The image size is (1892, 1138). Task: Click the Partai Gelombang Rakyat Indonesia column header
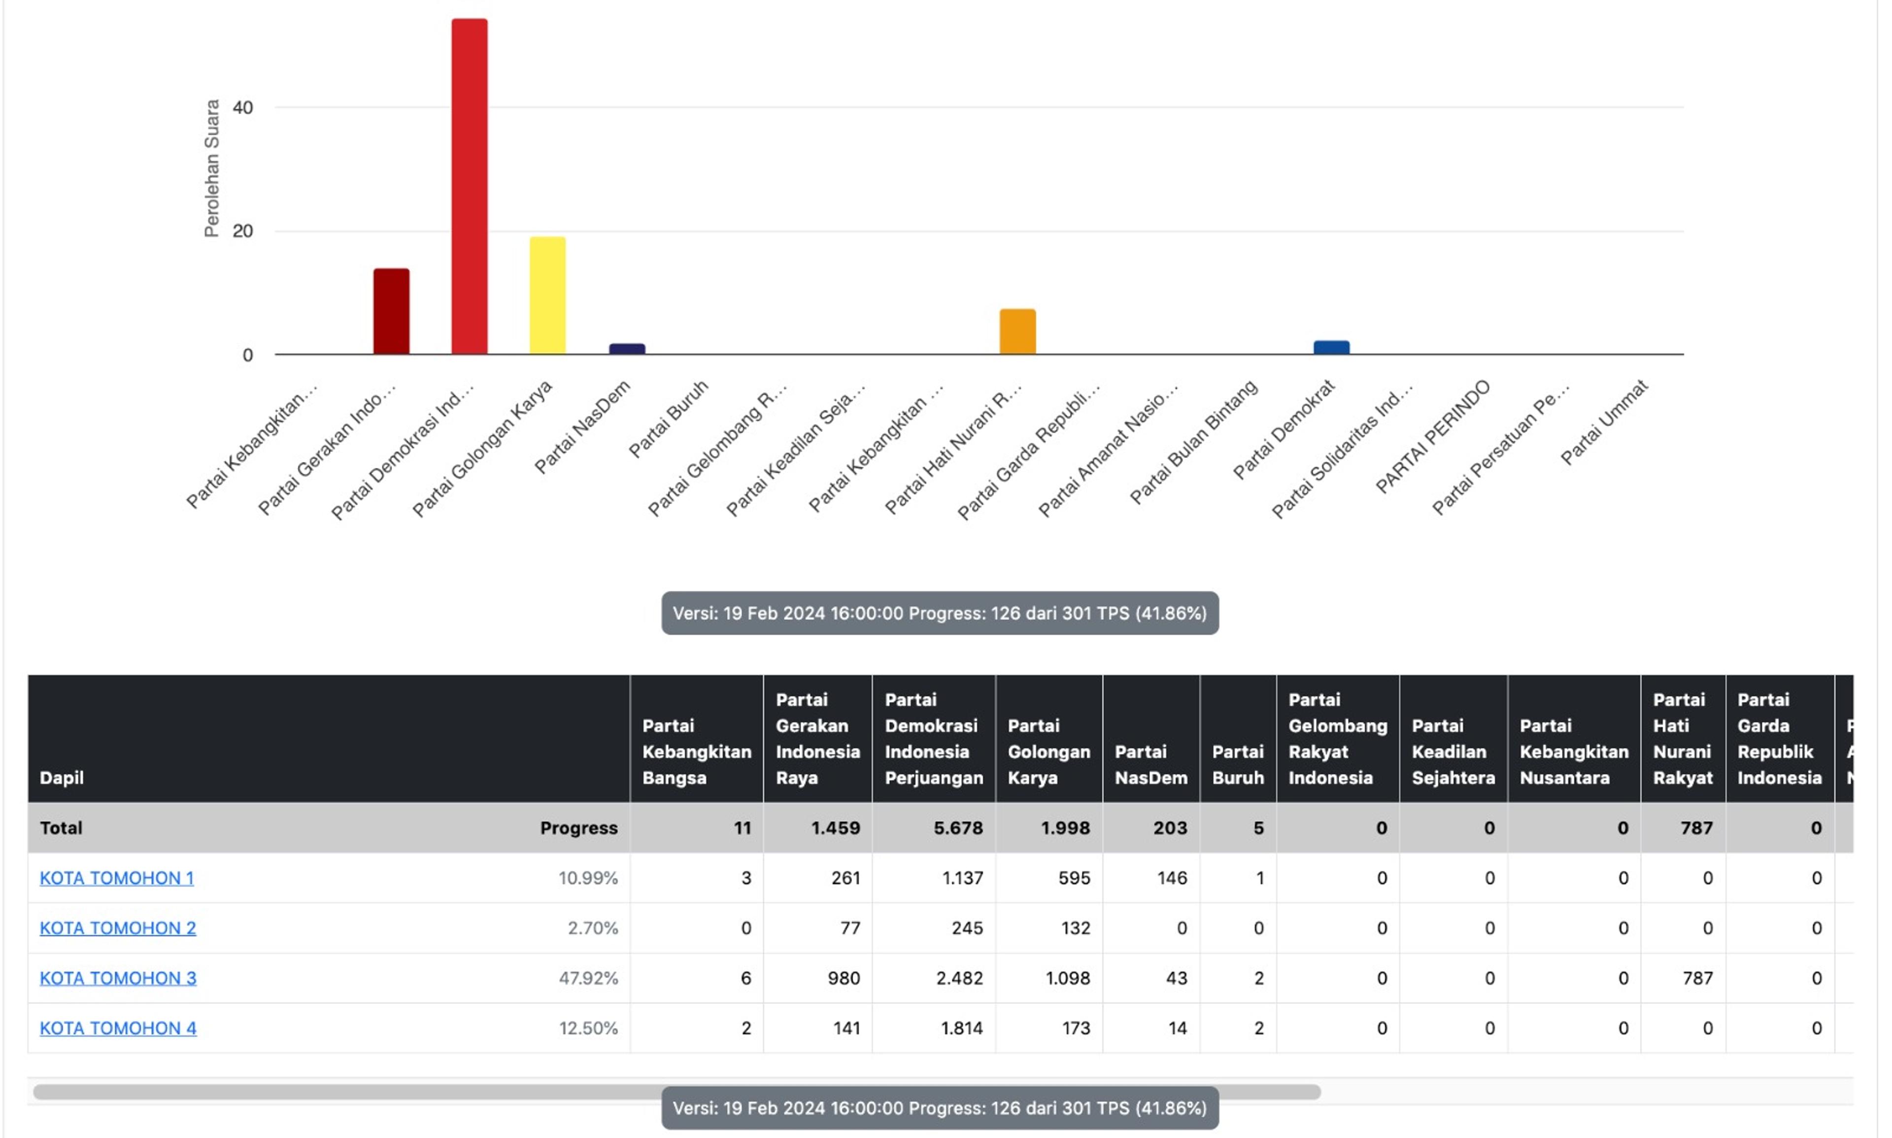pos(1338,739)
